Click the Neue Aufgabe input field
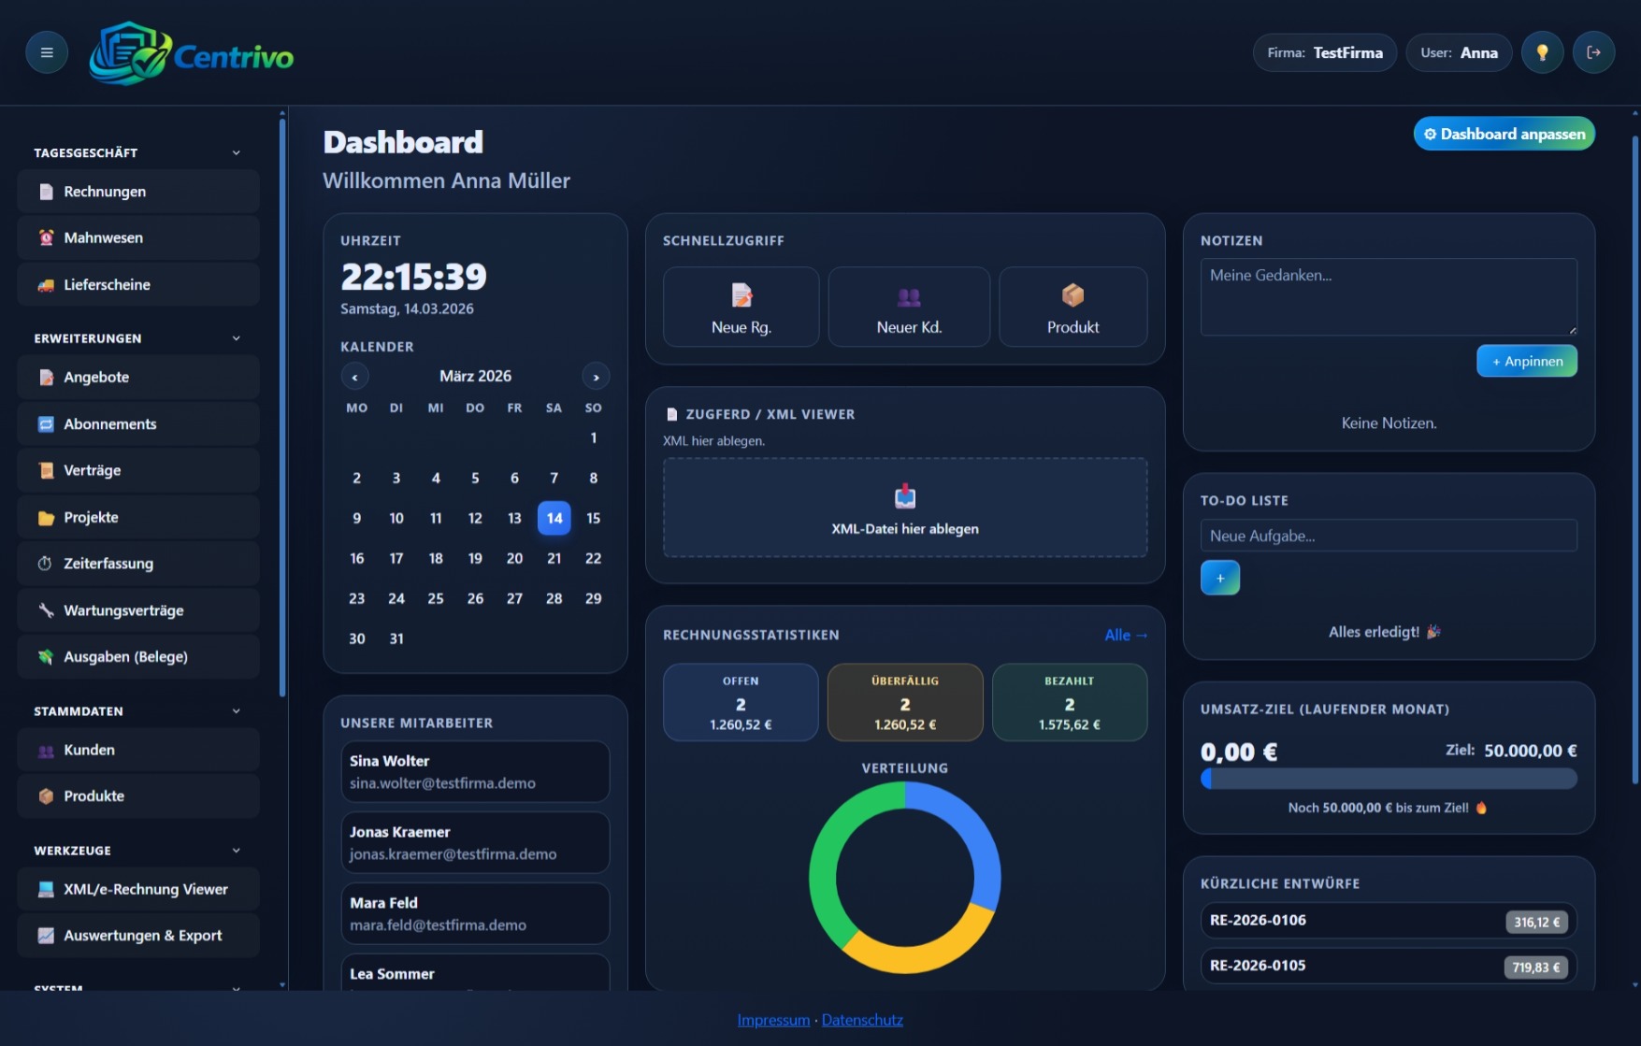 pos(1388,535)
